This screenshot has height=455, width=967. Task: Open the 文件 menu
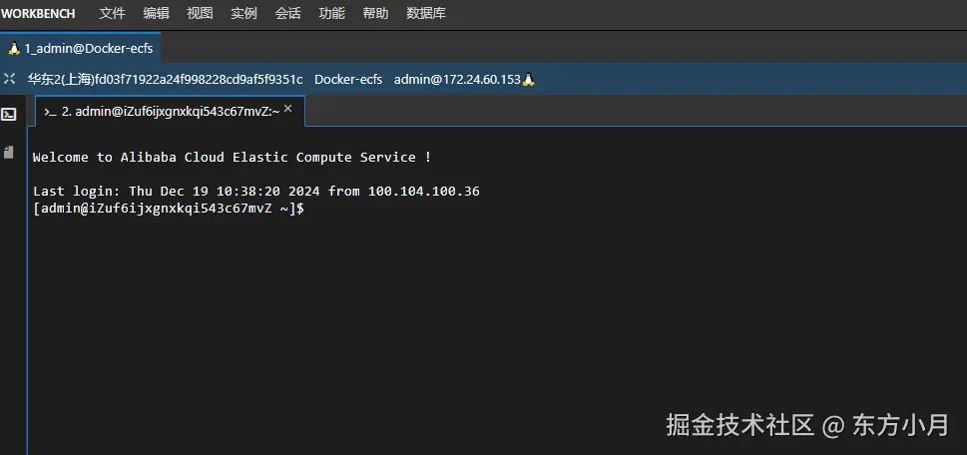click(x=112, y=13)
